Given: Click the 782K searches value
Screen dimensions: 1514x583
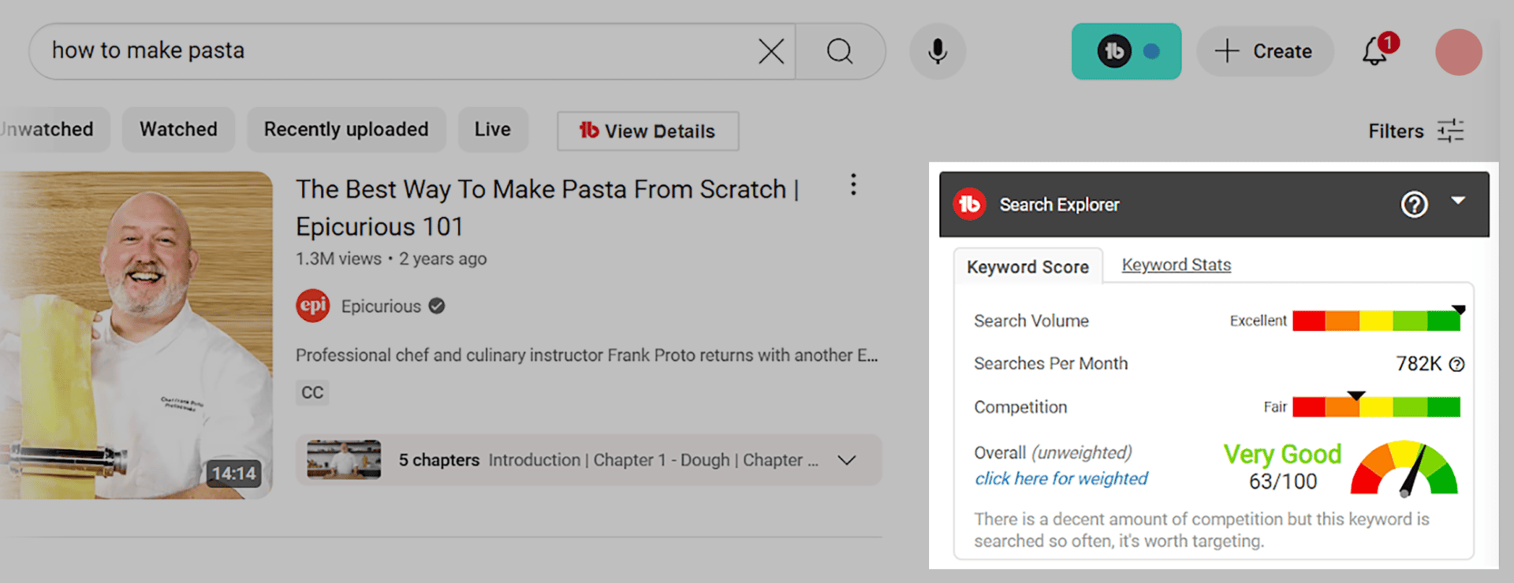Looking at the screenshot, I should click(1418, 363).
